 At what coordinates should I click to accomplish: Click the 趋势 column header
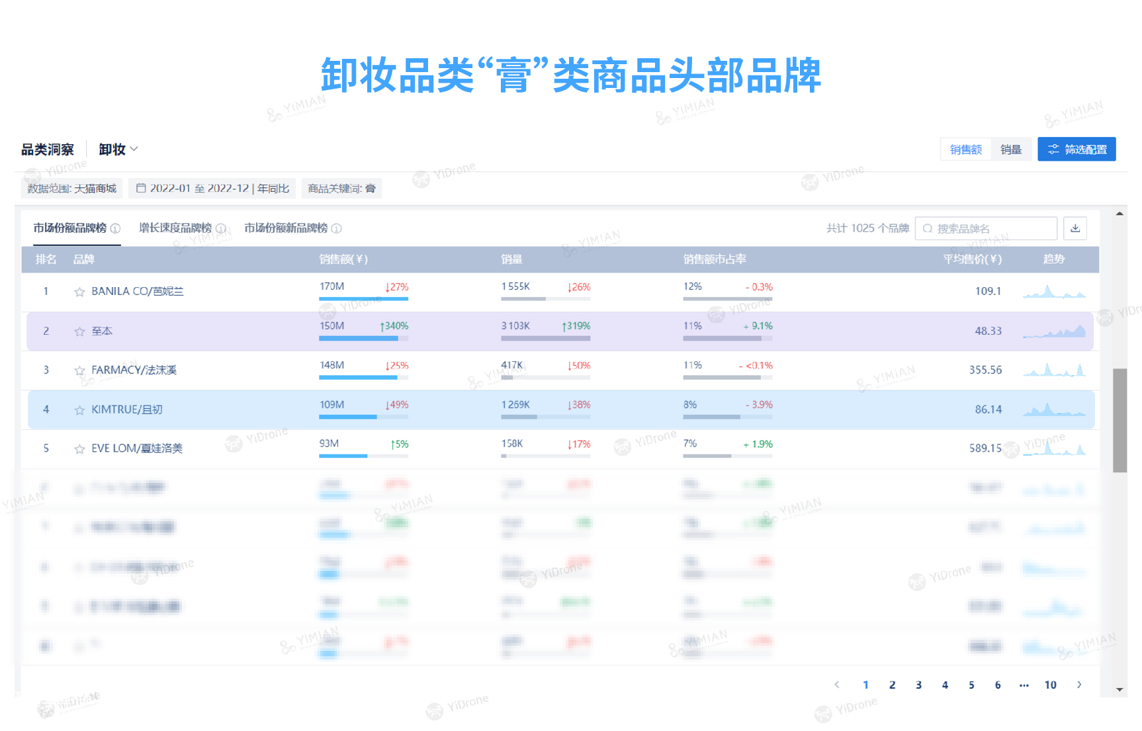1053,259
